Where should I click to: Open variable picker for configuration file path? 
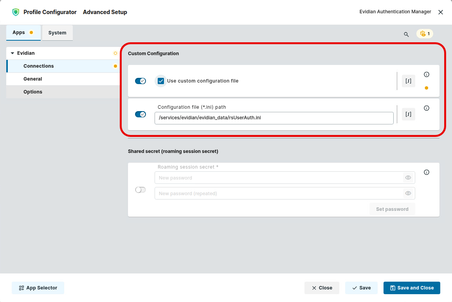[x=409, y=114]
